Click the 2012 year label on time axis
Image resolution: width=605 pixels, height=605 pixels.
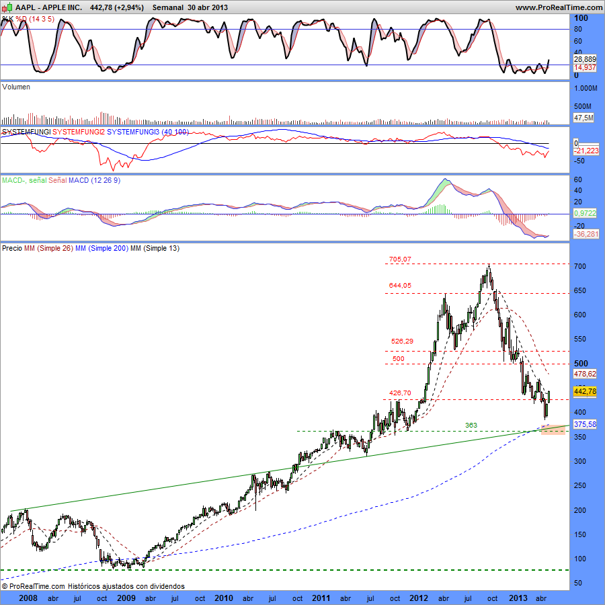[419, 598]
